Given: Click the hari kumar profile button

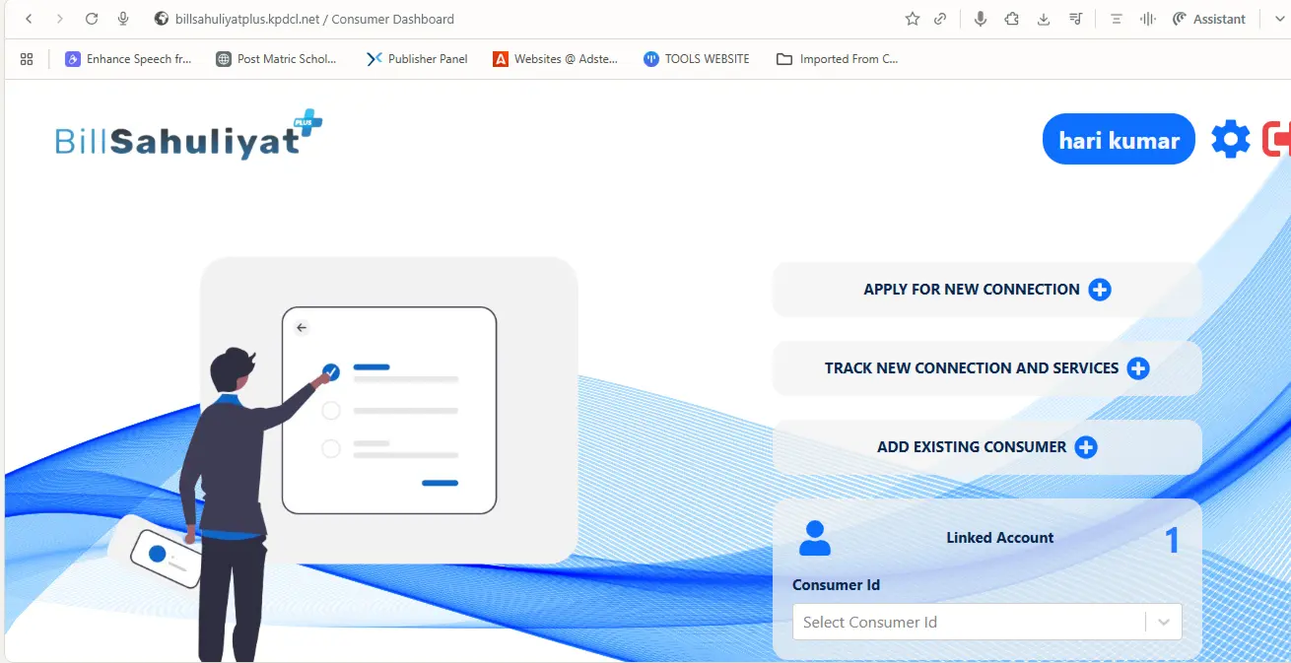Looking at the screenshot, I should point(1119,140).
